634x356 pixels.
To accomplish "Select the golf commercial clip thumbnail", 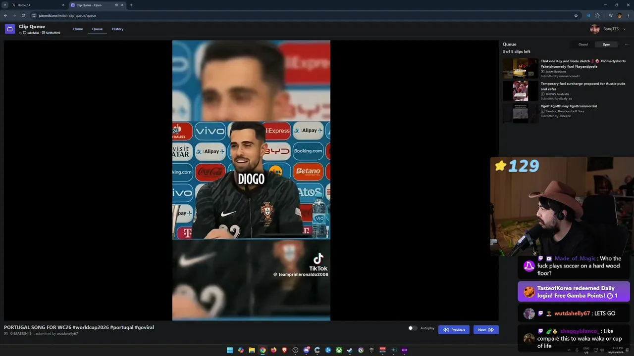I will tap(520, 113).
